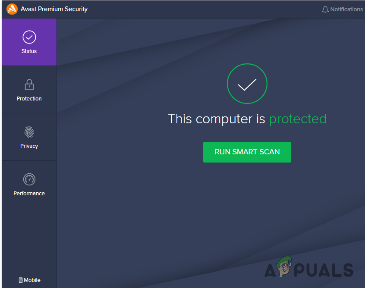This screenshot has height=288, width=365.
Task: Click the Notifications bell icon
Action: point(325,9)
